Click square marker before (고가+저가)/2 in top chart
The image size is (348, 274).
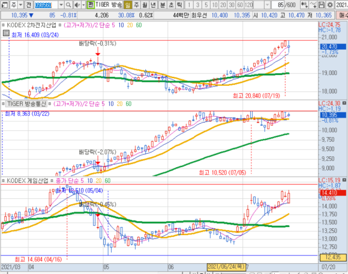60,25
